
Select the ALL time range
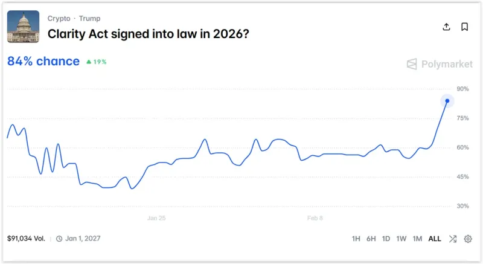[x=435, y=239]
